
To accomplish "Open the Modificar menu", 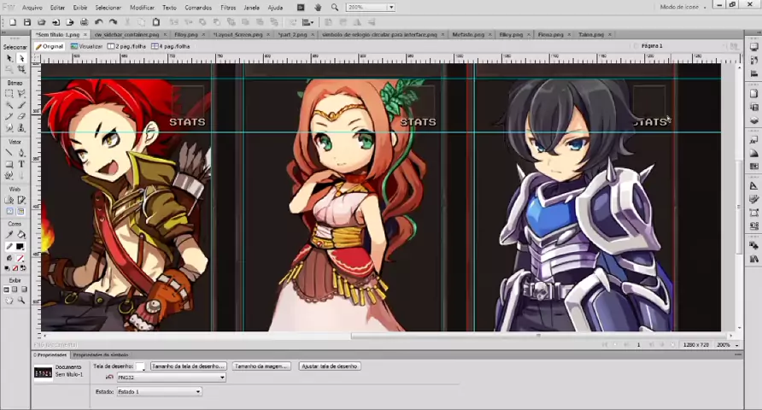I will coord(142,8).
